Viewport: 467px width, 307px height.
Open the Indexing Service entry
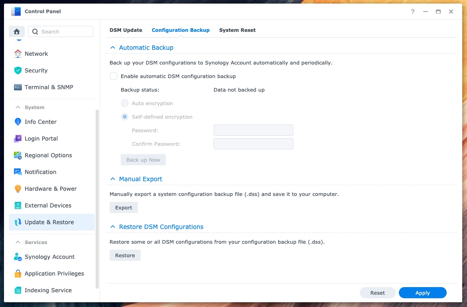pyautogui.click(x=52, y=290)
